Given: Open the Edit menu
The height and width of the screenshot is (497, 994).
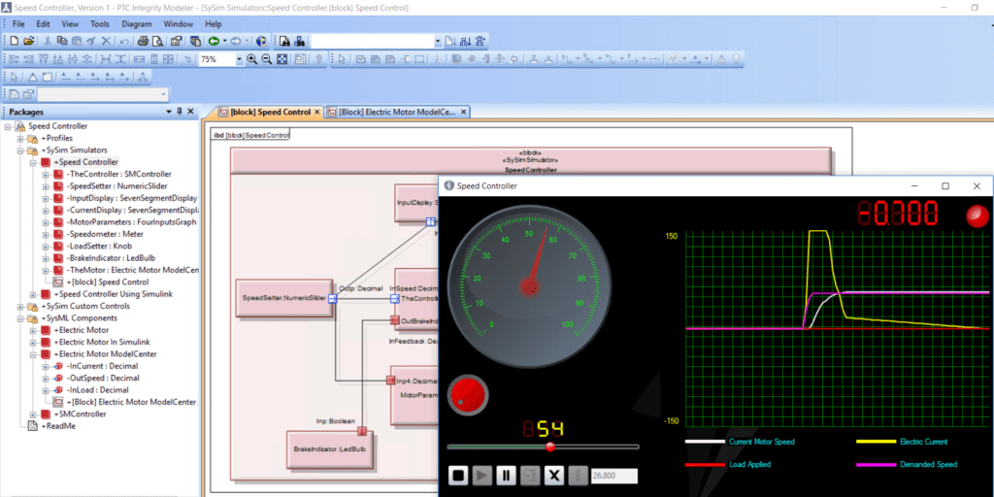Looking at the screenshot, I should [43, 24].
